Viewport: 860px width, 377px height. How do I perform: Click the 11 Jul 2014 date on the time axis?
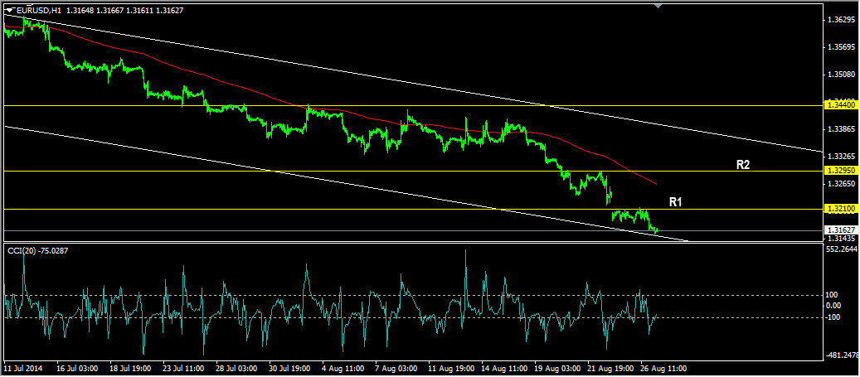click(22, 367)
